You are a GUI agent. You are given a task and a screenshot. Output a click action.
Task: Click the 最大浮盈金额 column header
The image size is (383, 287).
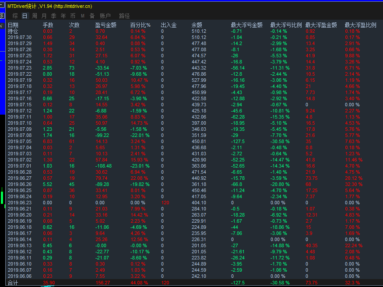tap(321, 25)
